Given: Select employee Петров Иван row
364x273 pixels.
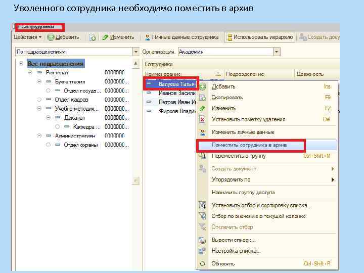Looking at the screenshot, I should (170, 102).
